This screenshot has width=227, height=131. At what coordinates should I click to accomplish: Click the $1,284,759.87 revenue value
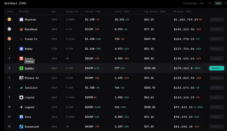186,20
